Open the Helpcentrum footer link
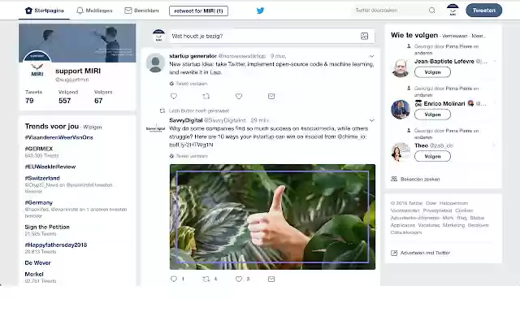The height and width of the screenshot is (325, 520). [x=453, y=203]
